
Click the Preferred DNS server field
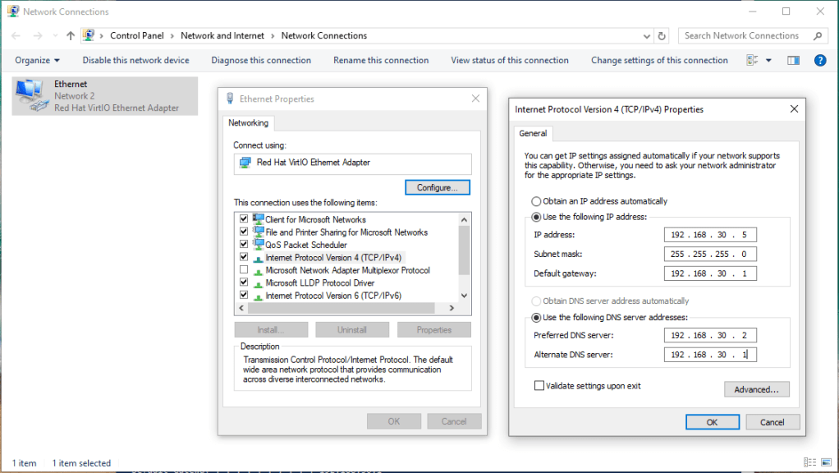tap(710, 335)
